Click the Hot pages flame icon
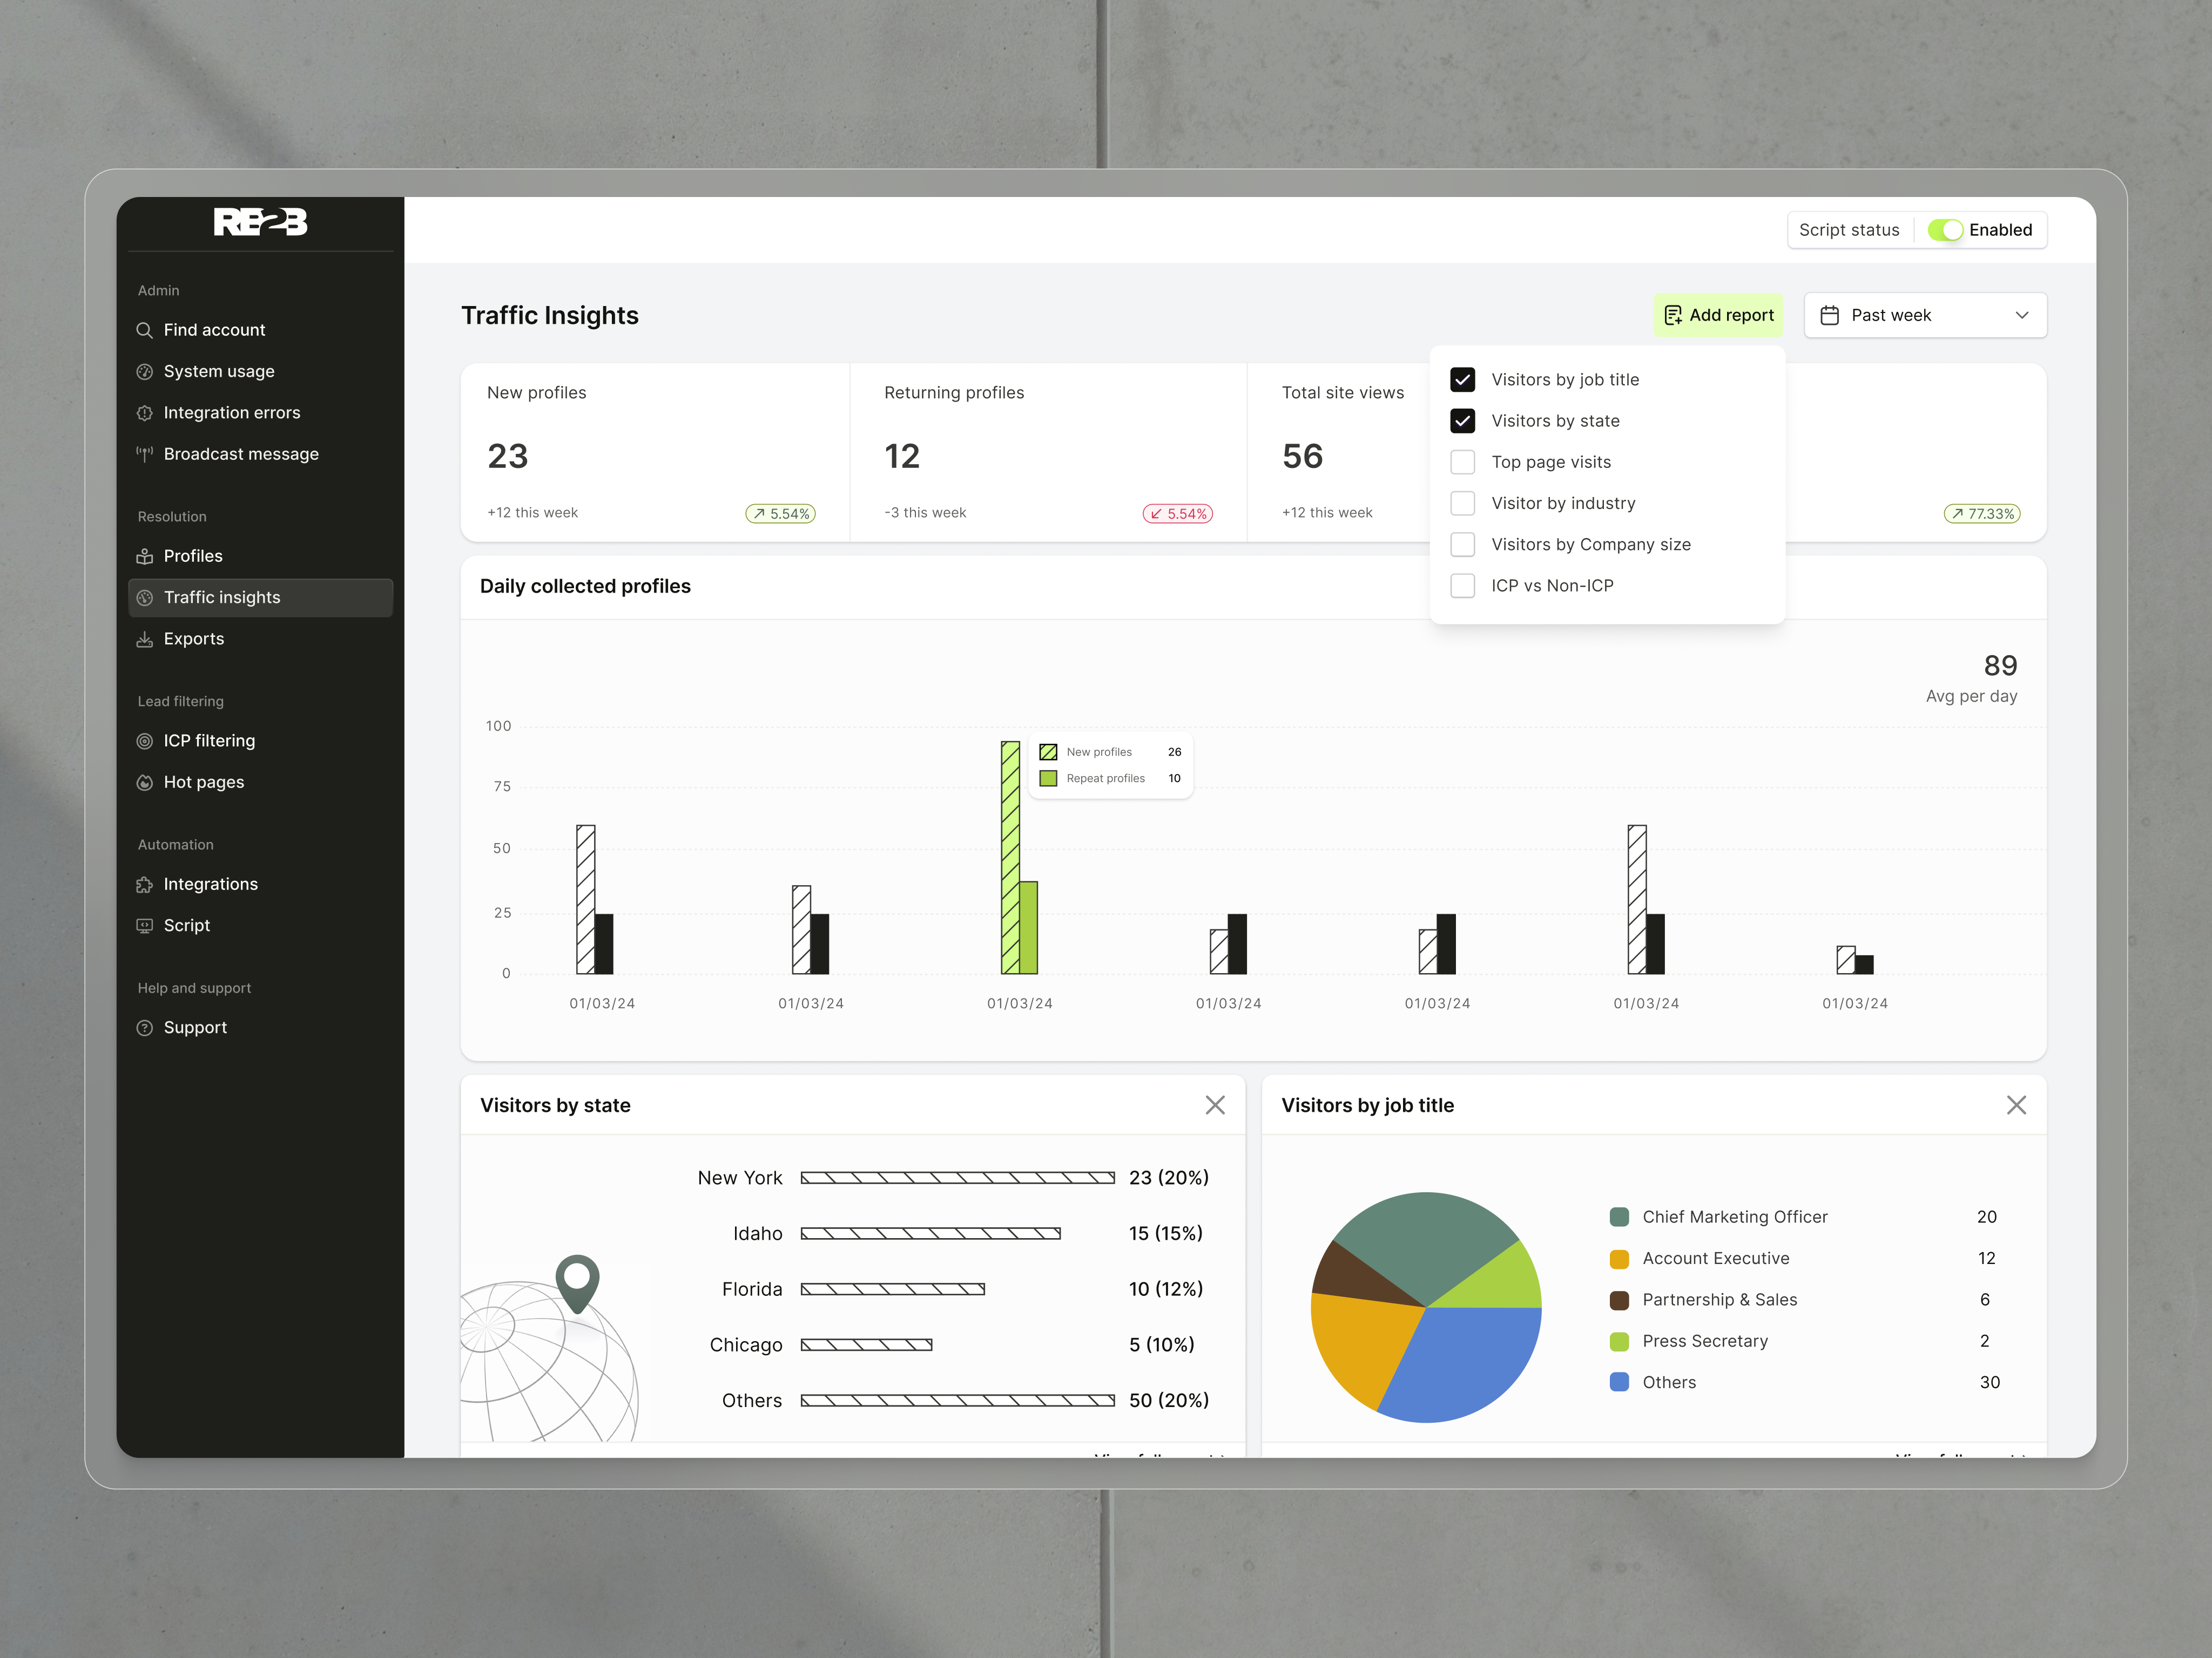2212x1658 pixels. (146, 782)
